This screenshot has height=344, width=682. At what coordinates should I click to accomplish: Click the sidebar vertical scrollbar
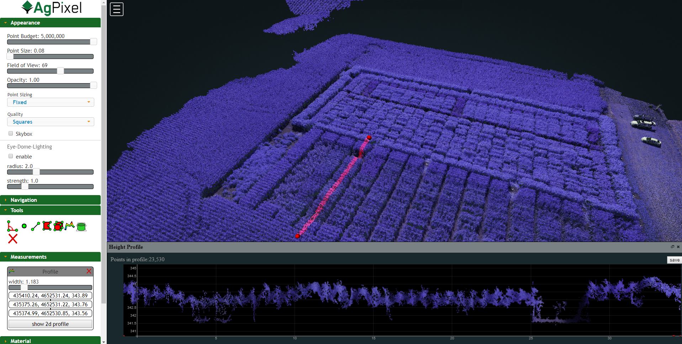coord(104,154)
